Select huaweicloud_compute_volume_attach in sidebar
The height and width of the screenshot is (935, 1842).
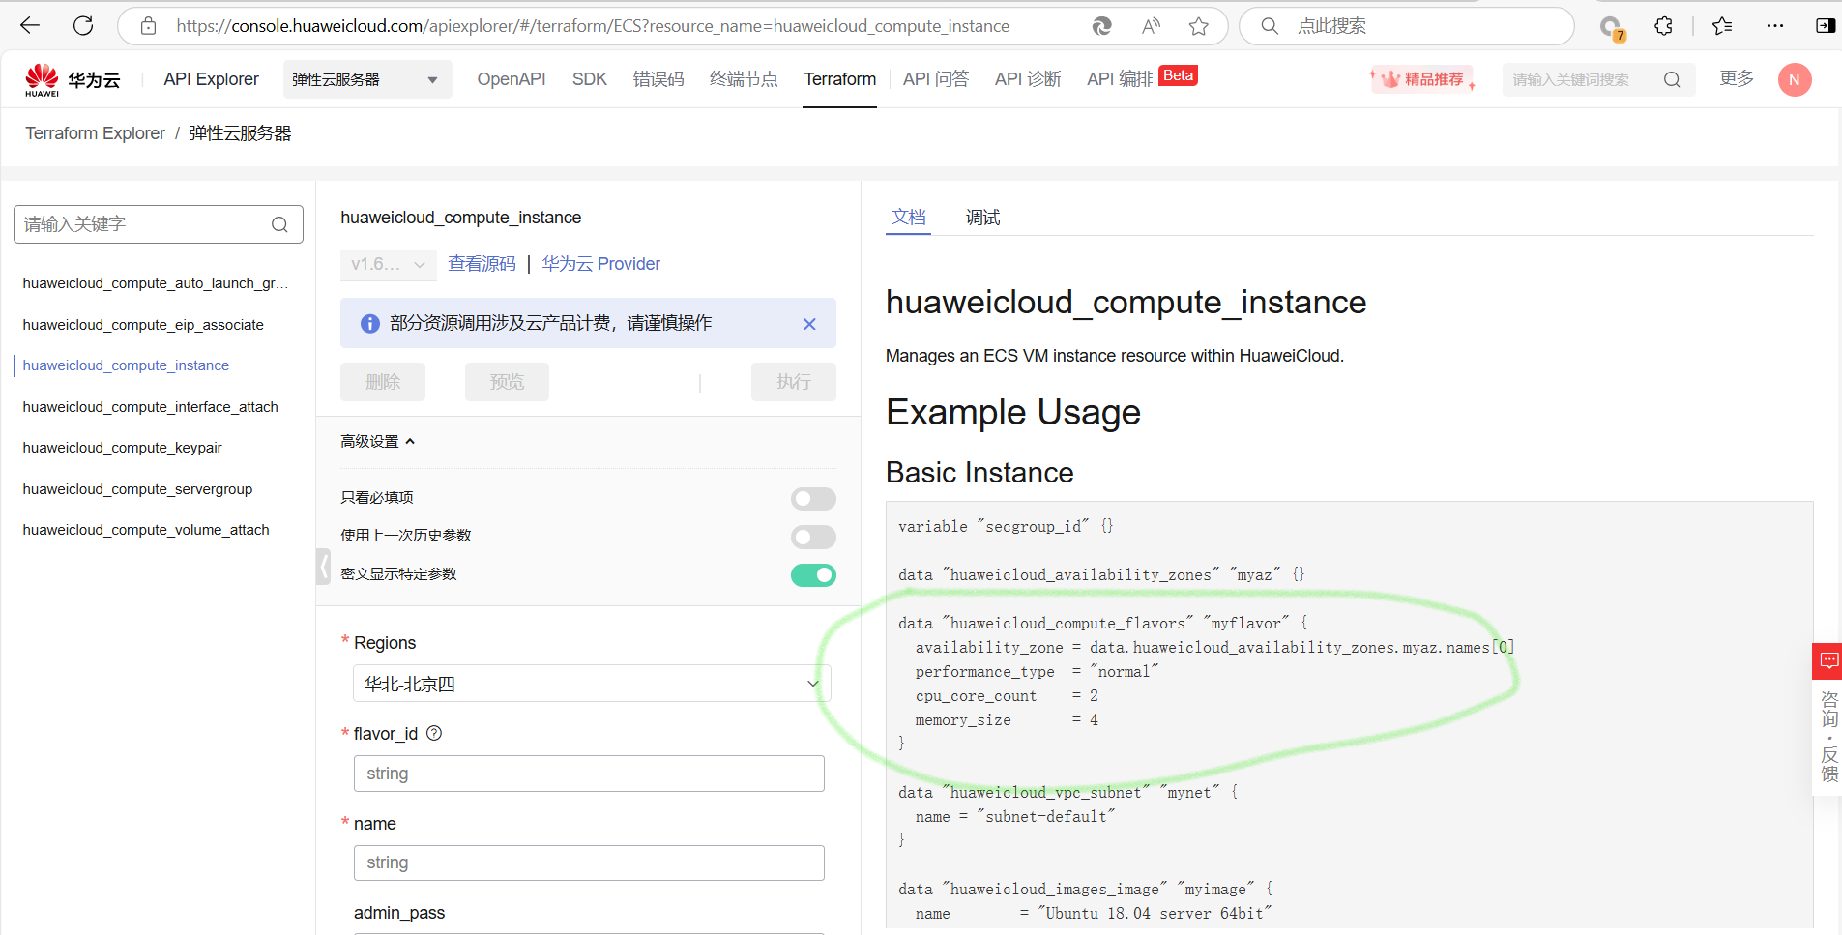point(146,530)
